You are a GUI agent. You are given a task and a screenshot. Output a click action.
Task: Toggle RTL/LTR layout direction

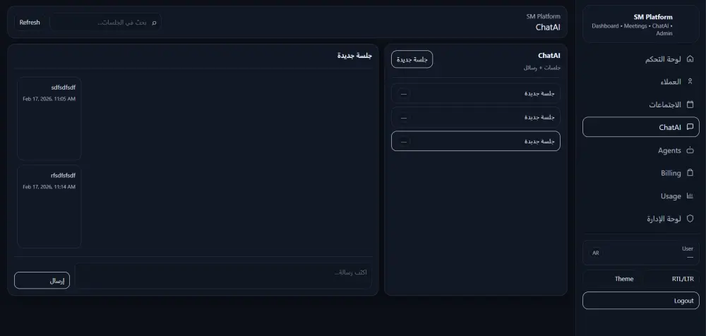[x=671, y=279]
